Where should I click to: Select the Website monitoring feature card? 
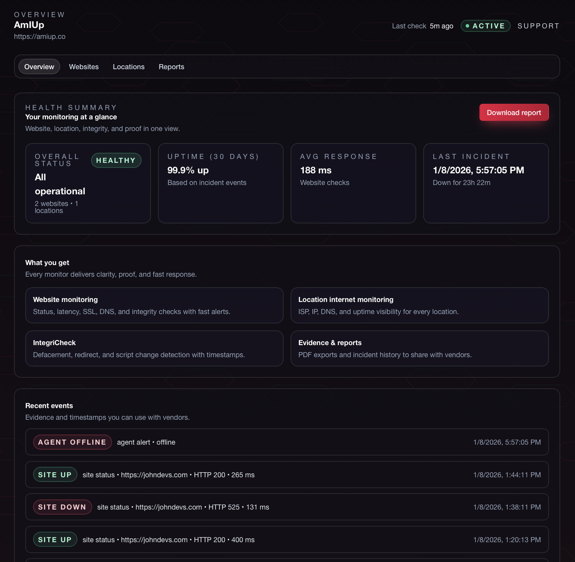pos(154,305)
